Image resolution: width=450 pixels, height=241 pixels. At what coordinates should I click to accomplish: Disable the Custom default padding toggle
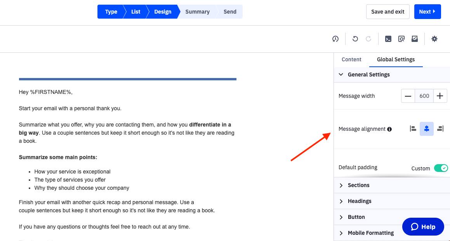click(x=441, y=168)
